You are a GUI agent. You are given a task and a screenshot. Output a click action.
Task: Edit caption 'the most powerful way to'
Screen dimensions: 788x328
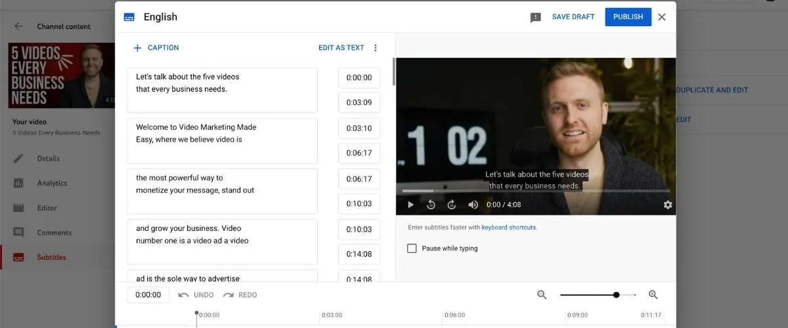click(x=223, y=191)
